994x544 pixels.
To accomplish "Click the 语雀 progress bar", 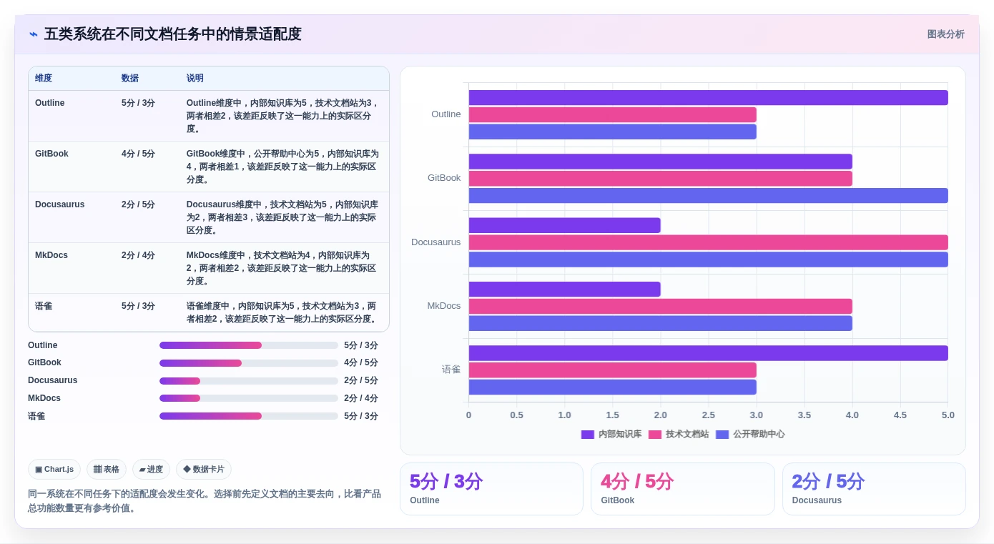I will (x=249, y=416).
